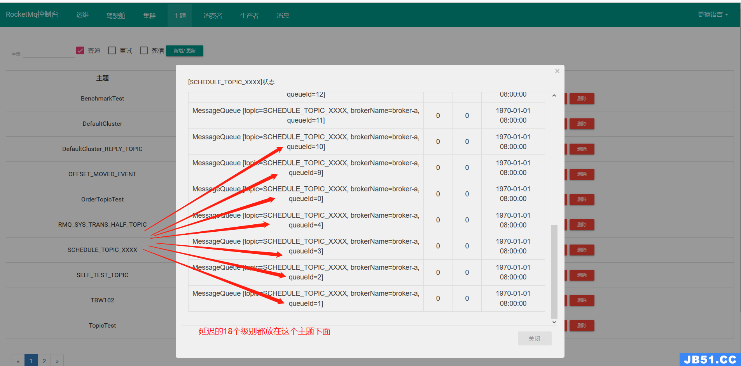This screenshot has height=366, width=741.
Task: Click BenchmarkTest topic name
Action: click(102, 99)
